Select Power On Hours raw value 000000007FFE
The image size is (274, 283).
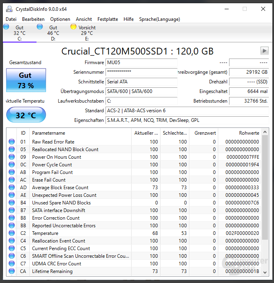pos(243,157)
